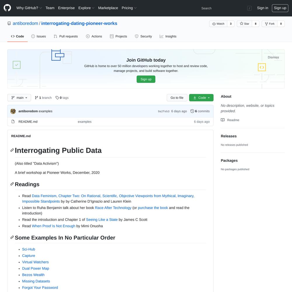This screenshot has height=292, width=292.
Task: Open the antiboredom owner link
Action: coord(25,23)
